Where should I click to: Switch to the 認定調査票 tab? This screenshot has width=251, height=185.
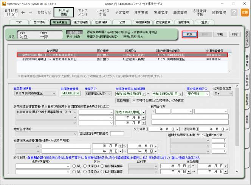point(163,22)
